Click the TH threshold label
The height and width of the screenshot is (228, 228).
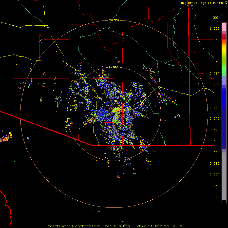218,197
